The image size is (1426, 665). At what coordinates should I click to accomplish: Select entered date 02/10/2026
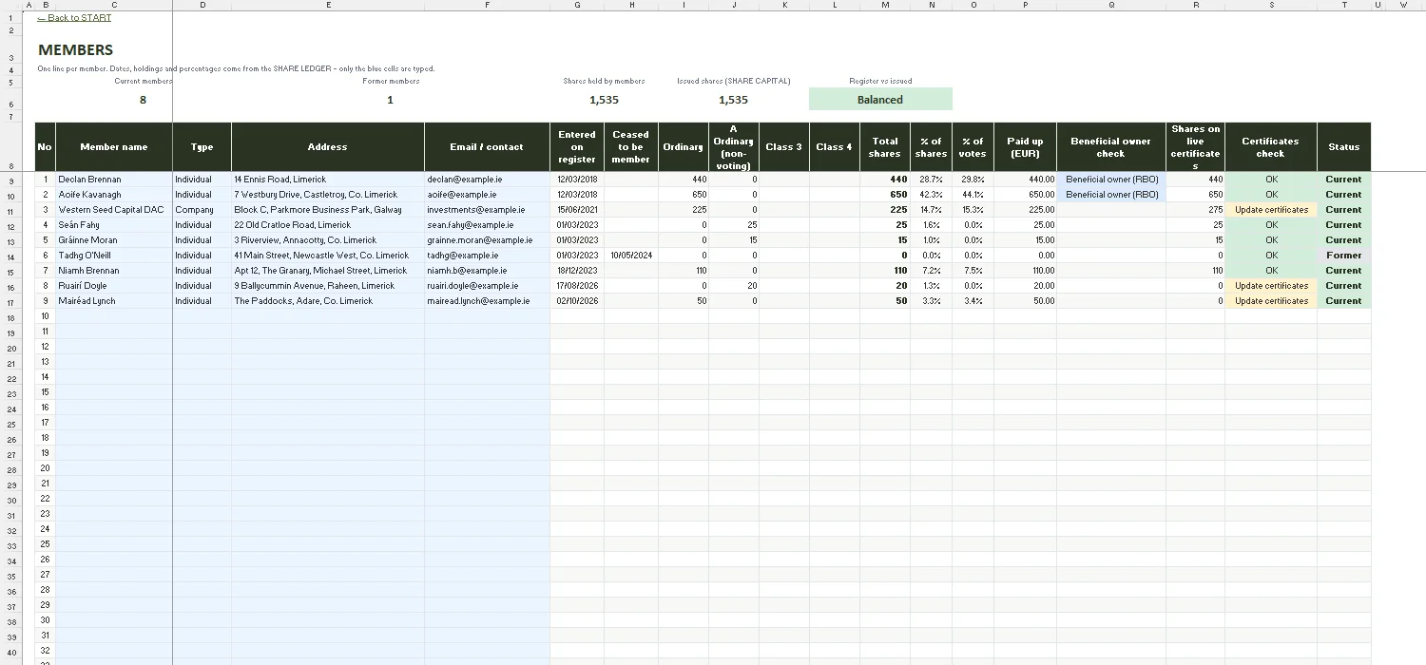(577, 301)
